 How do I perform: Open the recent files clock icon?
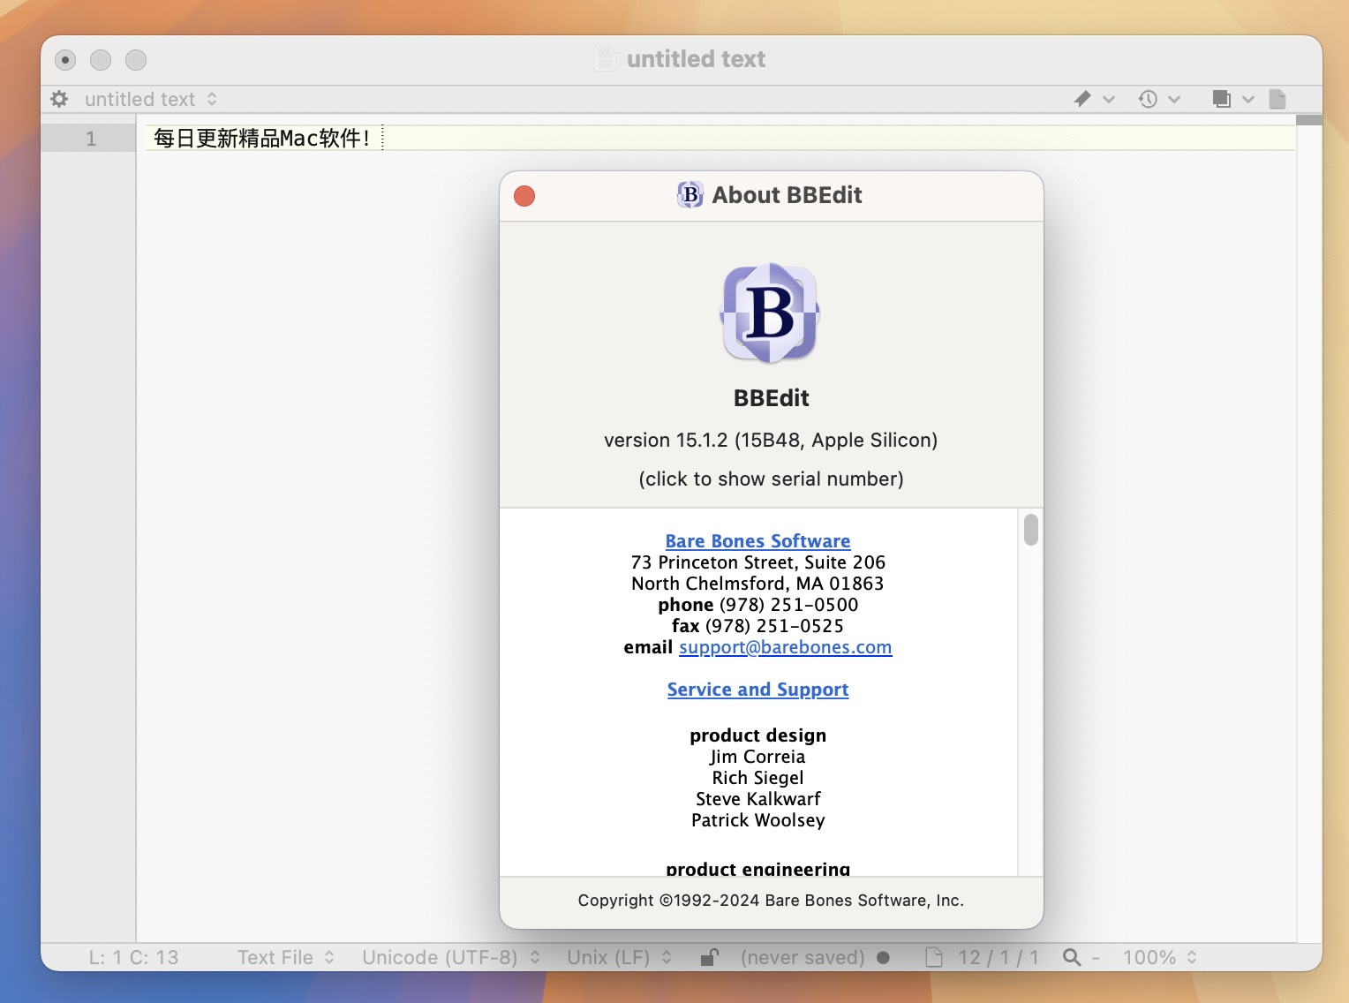click(1148, 99)
